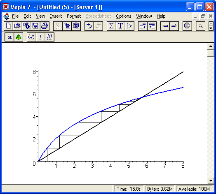The height and width of the screenshot is (194, 216).
Task: Execute the expression with the single exclamation icon
Action: [x=40, y=37]
